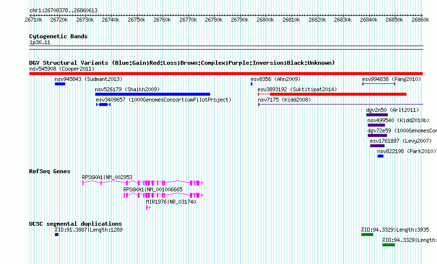Click the MIR1976|NR_031740 label
The image size is (437, 264).
coord(171,202)
